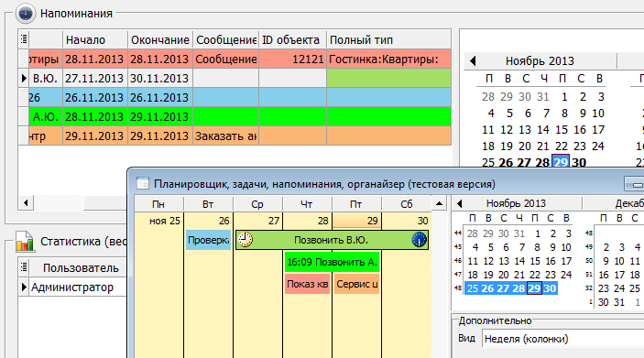Select the В.Ю. row arrow indicator
This screenshot has height=358, width=644.
[x=24, y=78]
